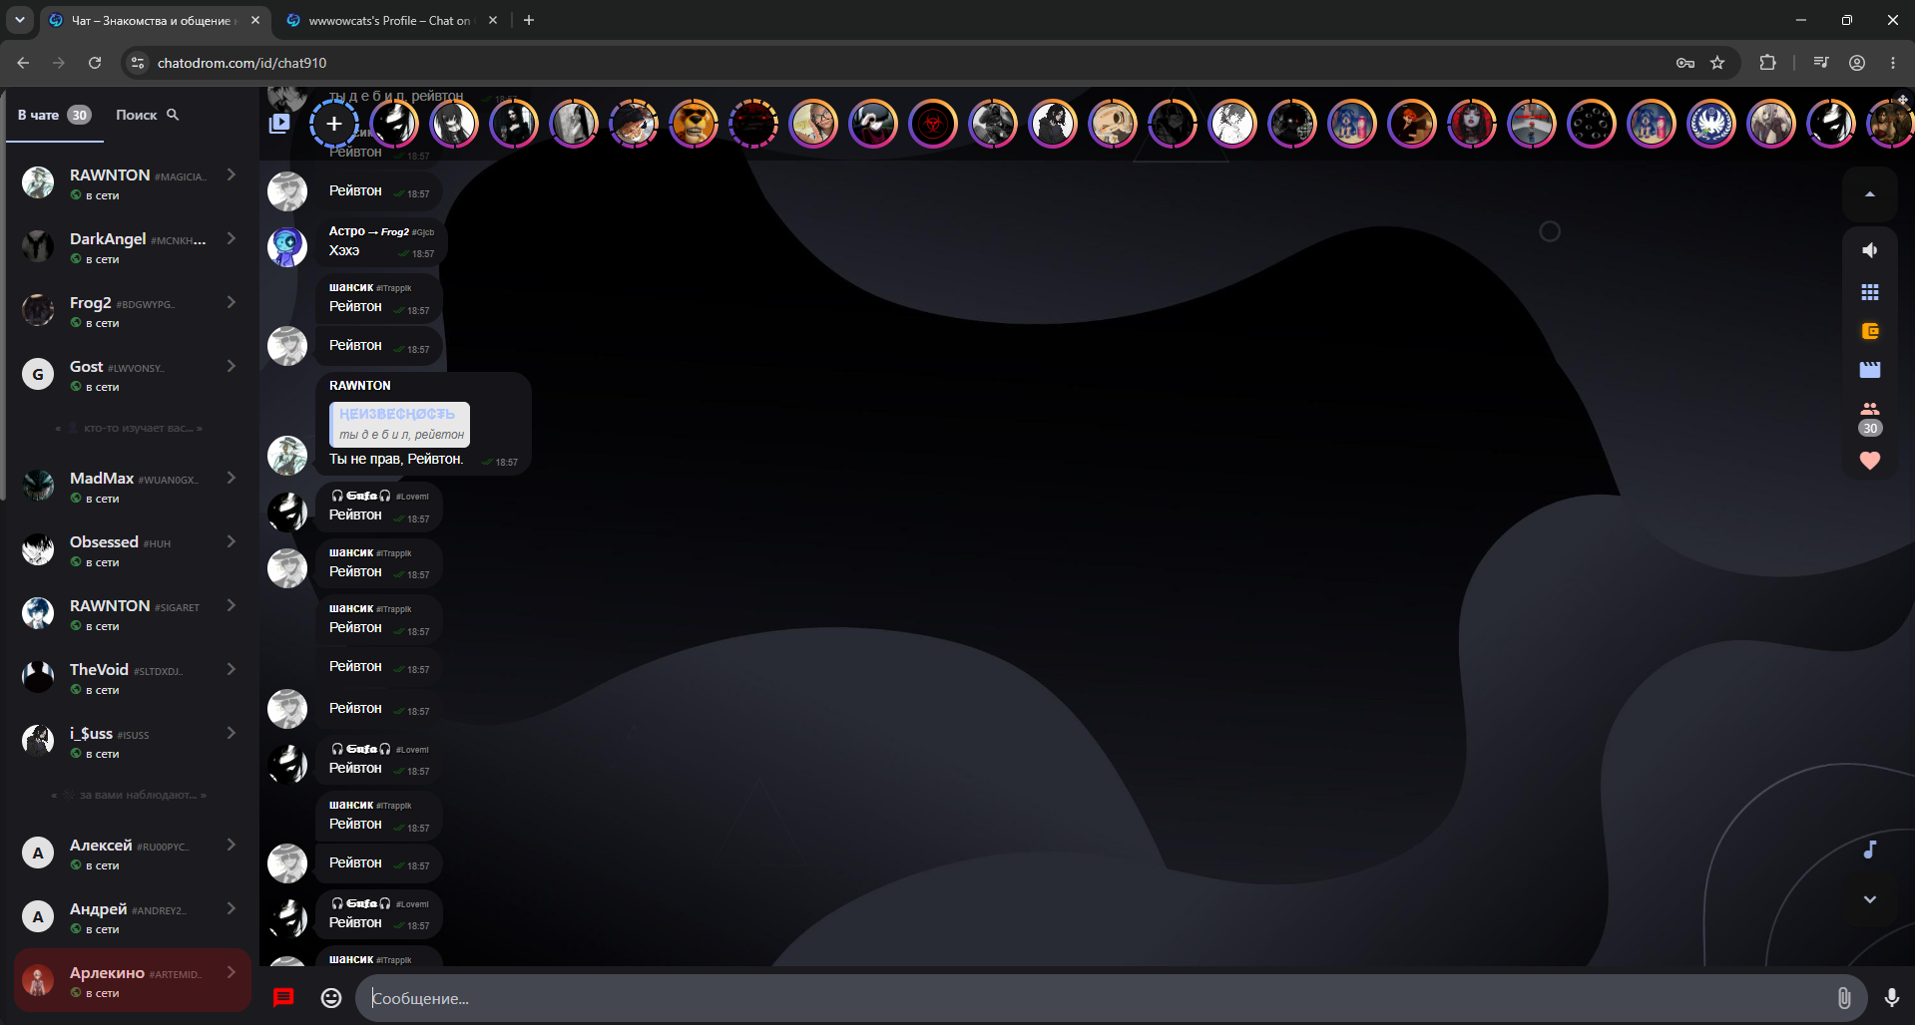
Task: Select Алексей user entry
Action: coord(130,854)
